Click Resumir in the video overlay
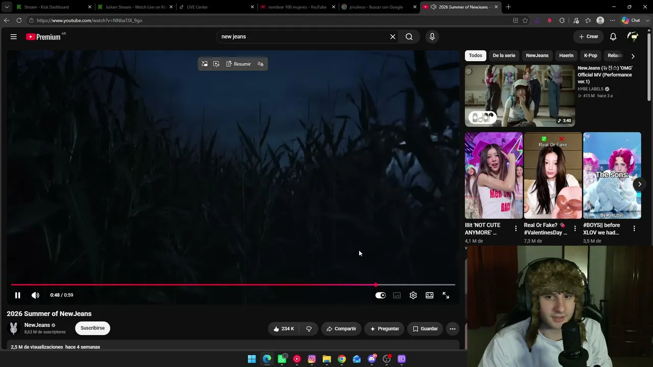Image resolution: width=653 pixels, height=367 pixels. click(x=238, y=64)
